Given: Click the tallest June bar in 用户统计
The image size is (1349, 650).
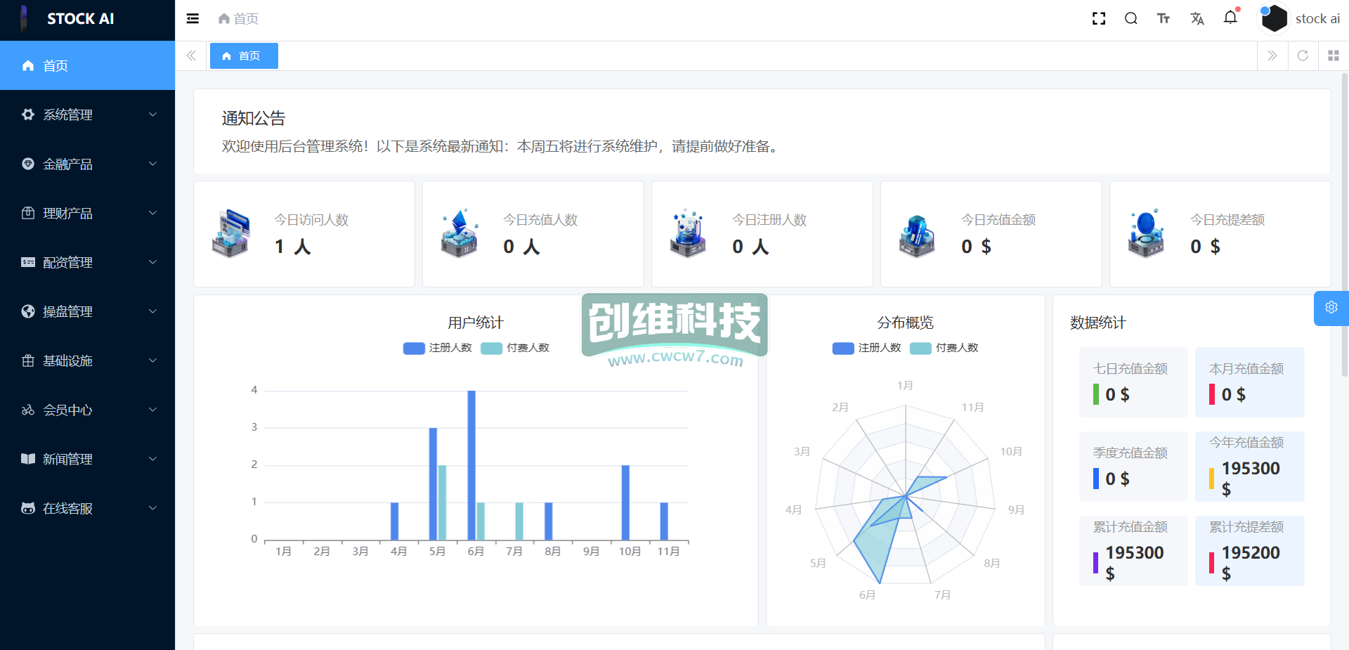Looking at the screenshot, I should 471,464.
